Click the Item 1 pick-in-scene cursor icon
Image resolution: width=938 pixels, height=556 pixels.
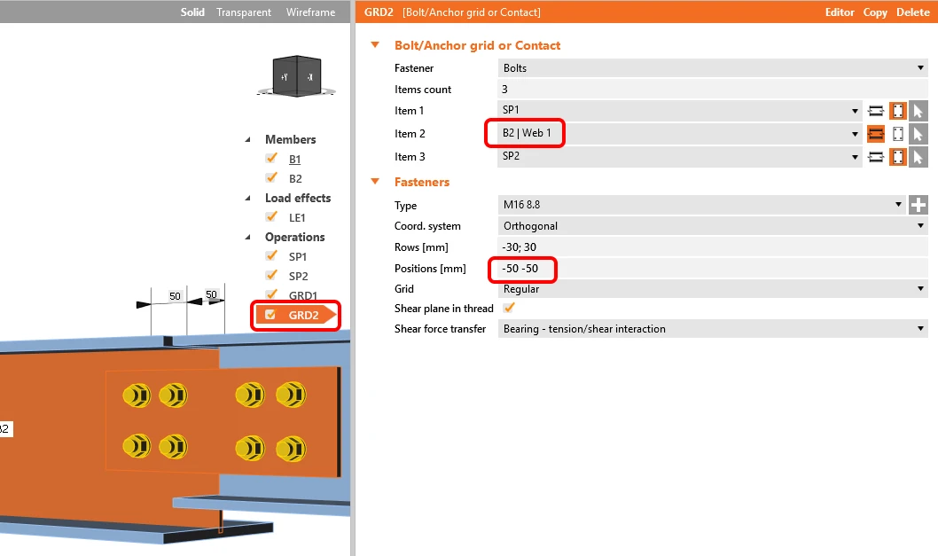[918, 111]
